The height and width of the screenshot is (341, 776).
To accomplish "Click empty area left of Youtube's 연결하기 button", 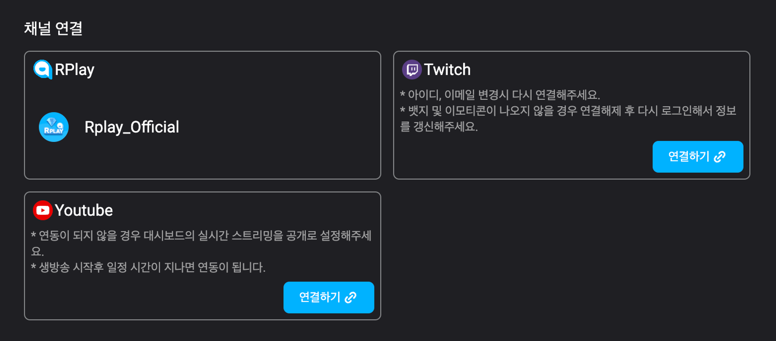I will point(155,297).
